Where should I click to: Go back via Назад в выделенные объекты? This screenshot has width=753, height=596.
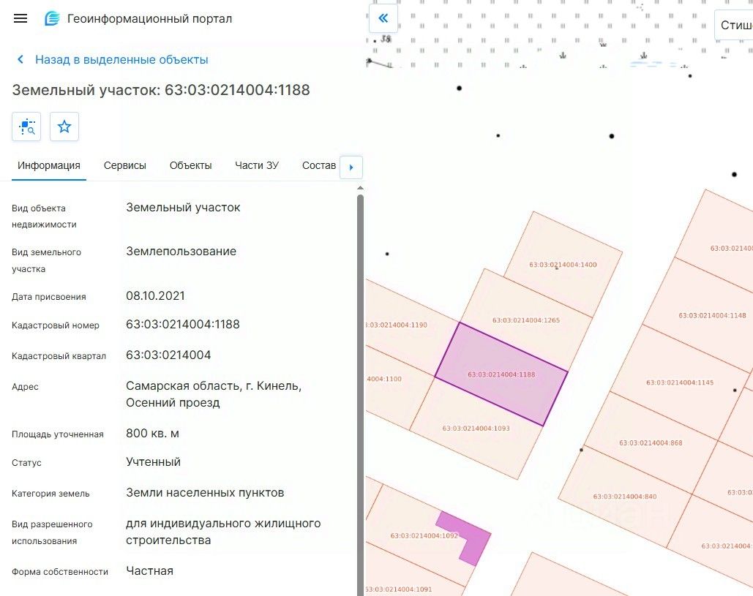[121, 59]
